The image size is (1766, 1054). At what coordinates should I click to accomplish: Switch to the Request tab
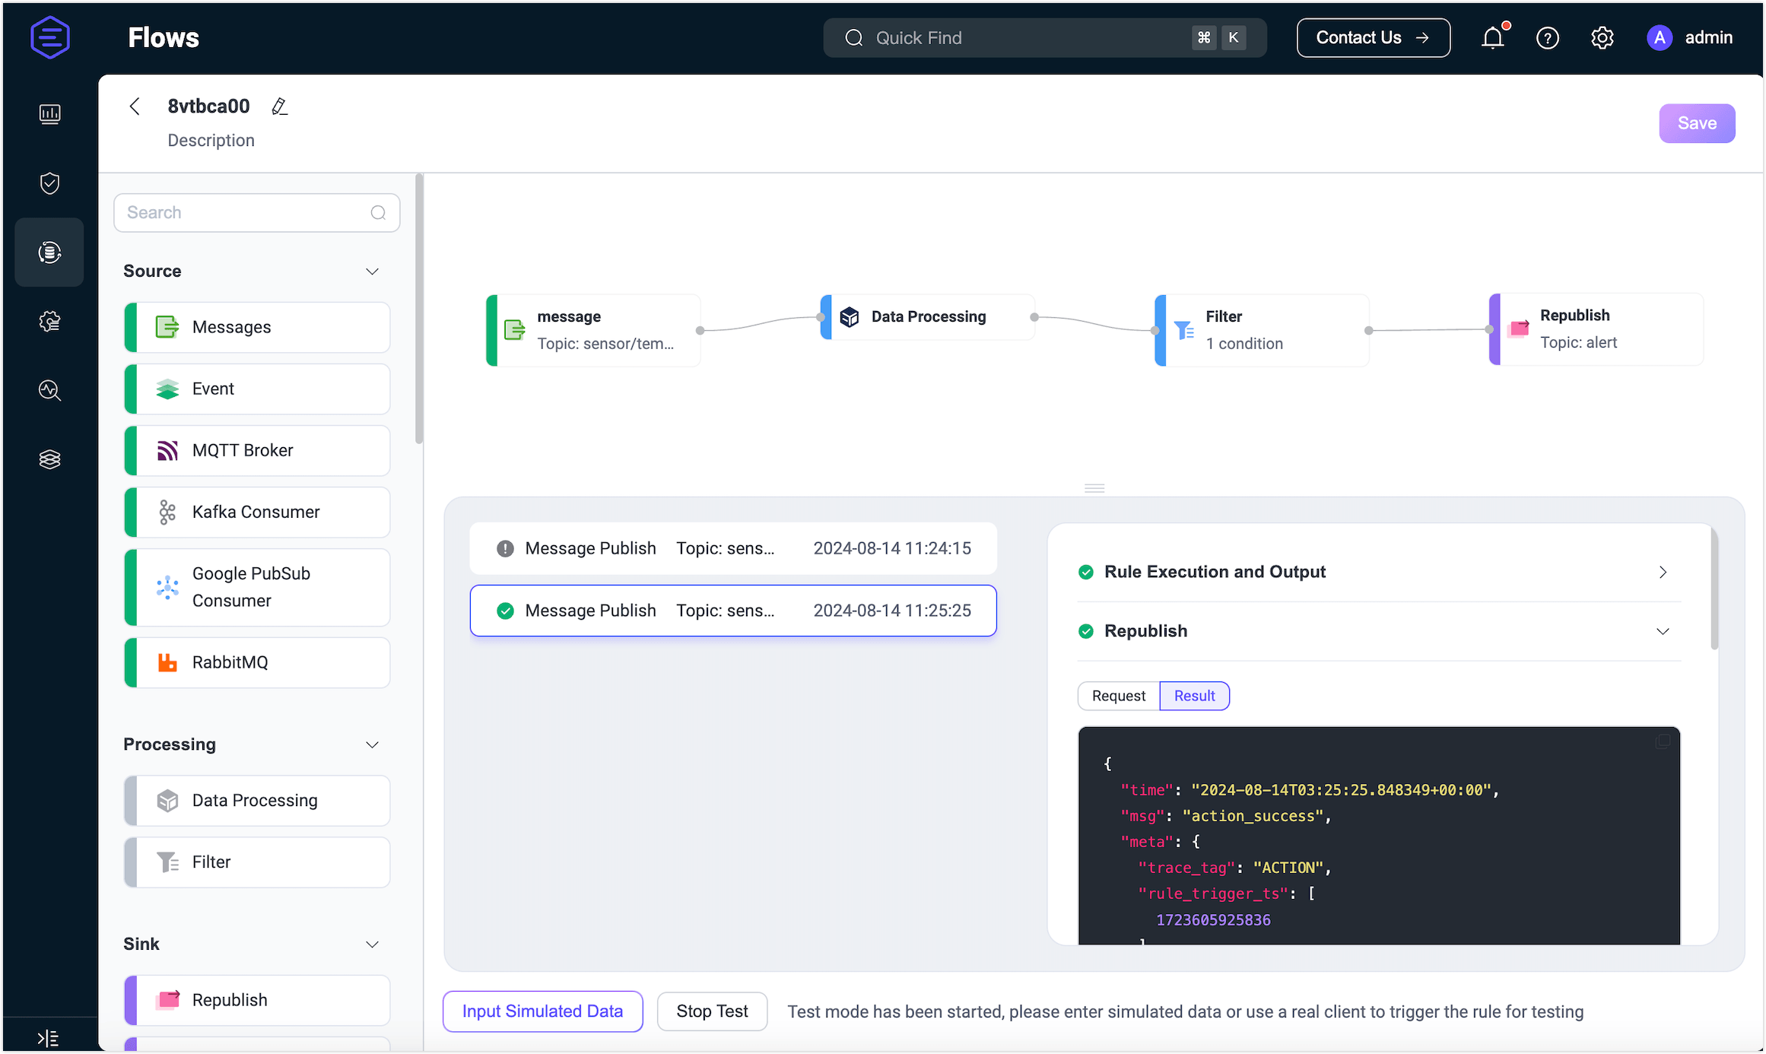1118,696
